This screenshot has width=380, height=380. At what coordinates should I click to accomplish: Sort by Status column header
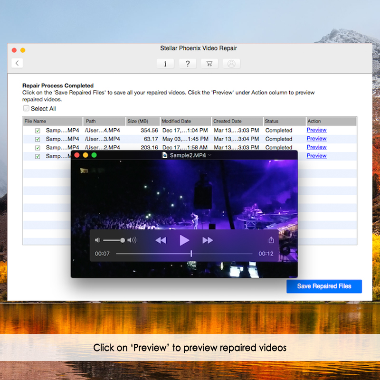coord(285,121)
